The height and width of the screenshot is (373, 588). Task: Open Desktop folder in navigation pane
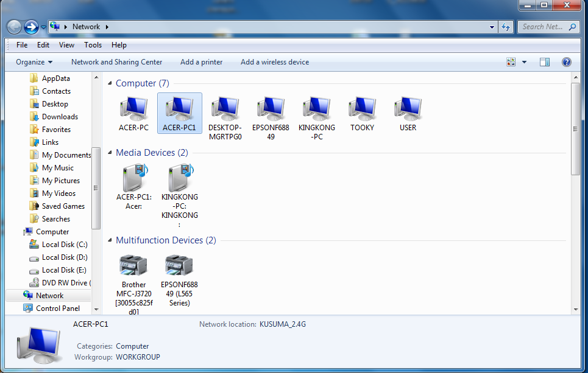(x=49, y=103)
